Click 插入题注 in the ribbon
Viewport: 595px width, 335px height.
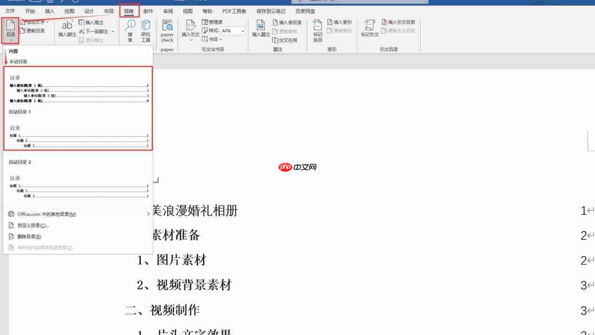point(261,29)
